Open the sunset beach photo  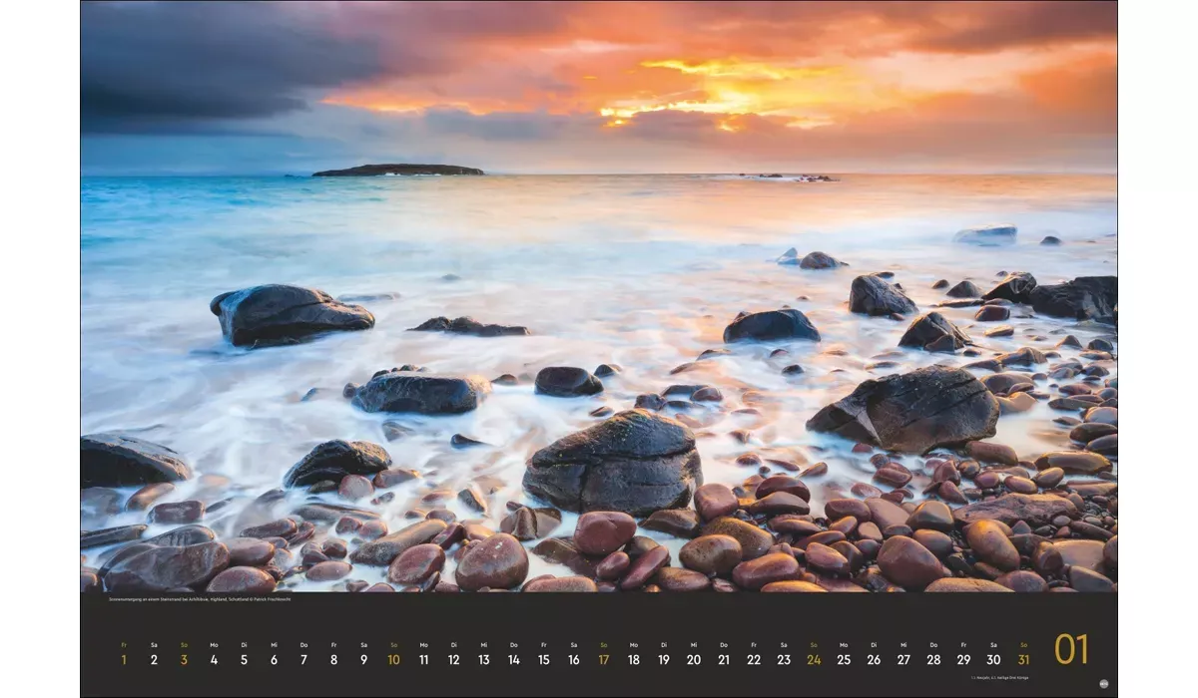599,296
